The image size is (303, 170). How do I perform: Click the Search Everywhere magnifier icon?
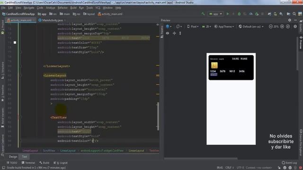click(294, 14)
